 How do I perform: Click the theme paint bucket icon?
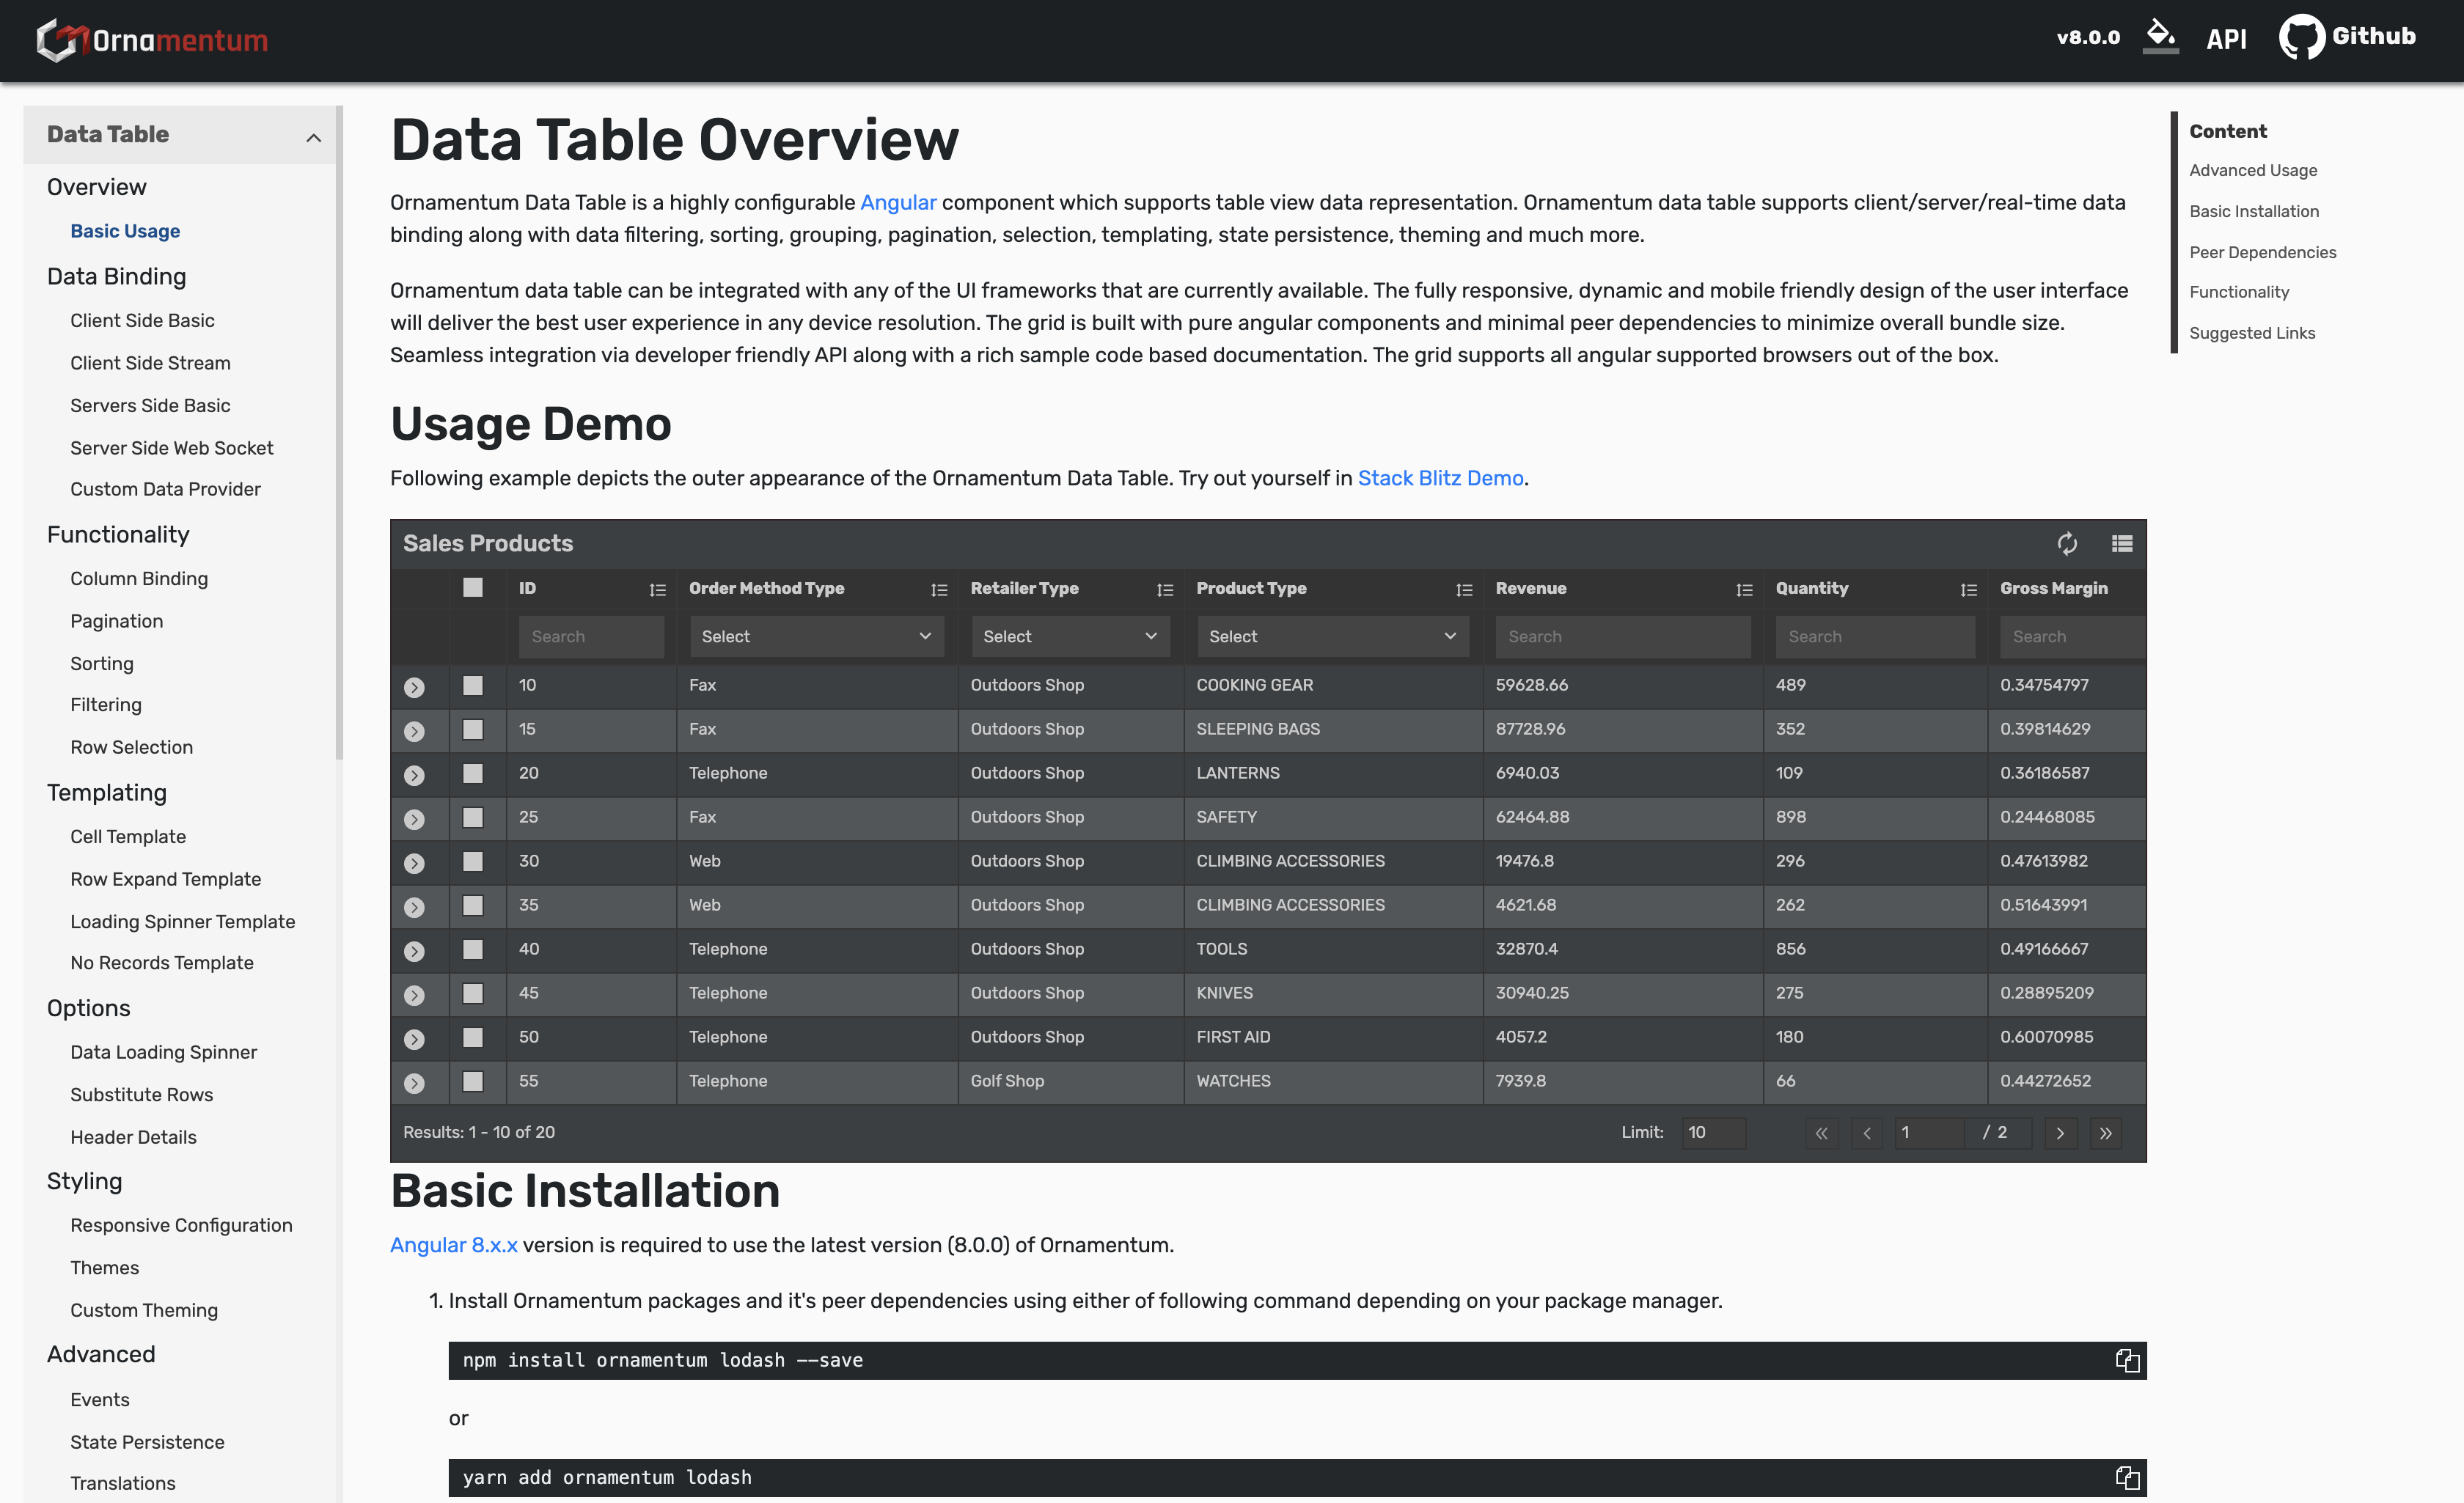pos(2160,36)
